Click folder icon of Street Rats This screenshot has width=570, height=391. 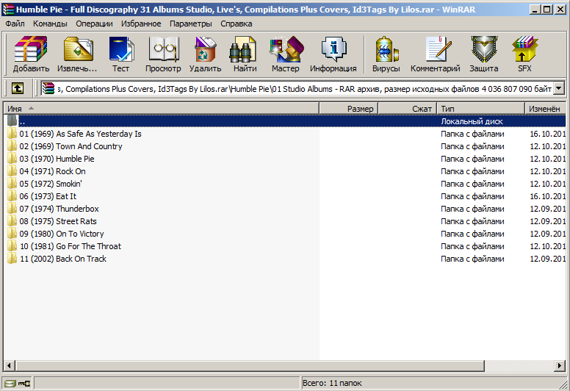tap(12, 220)
